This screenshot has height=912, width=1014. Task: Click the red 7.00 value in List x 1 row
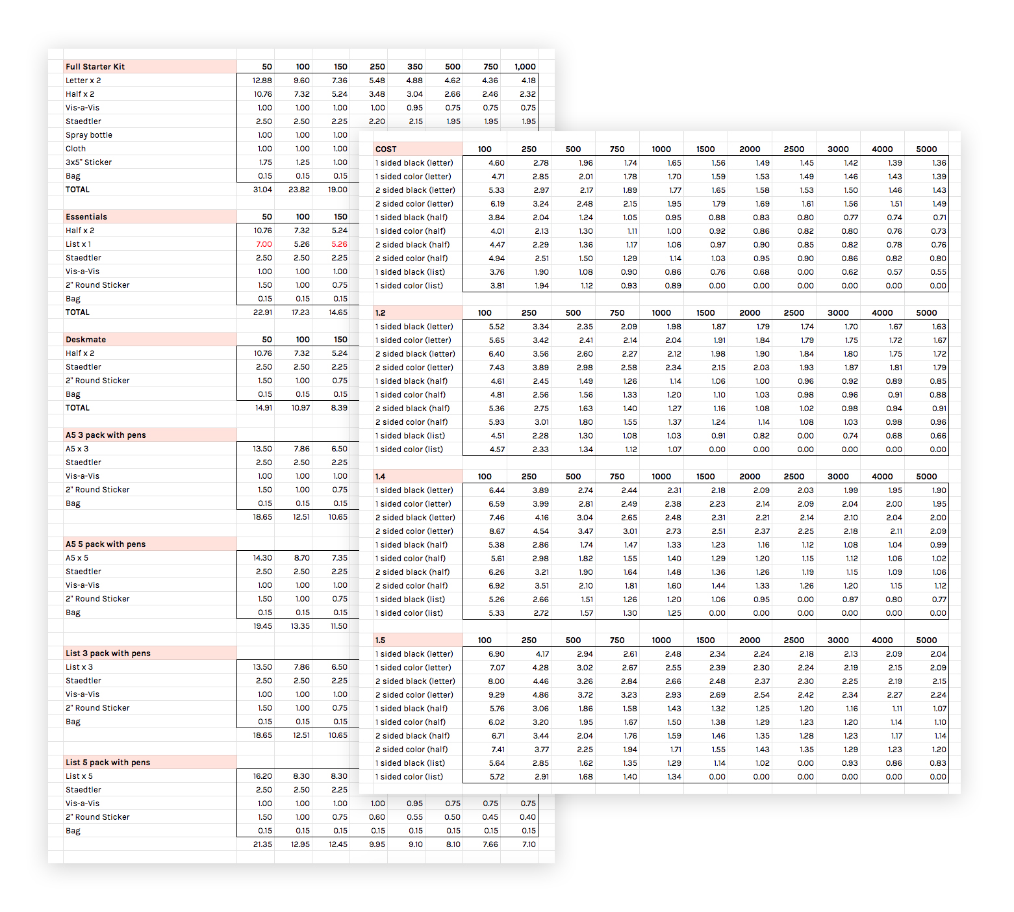pyautogui.click(x=264, y=244)
